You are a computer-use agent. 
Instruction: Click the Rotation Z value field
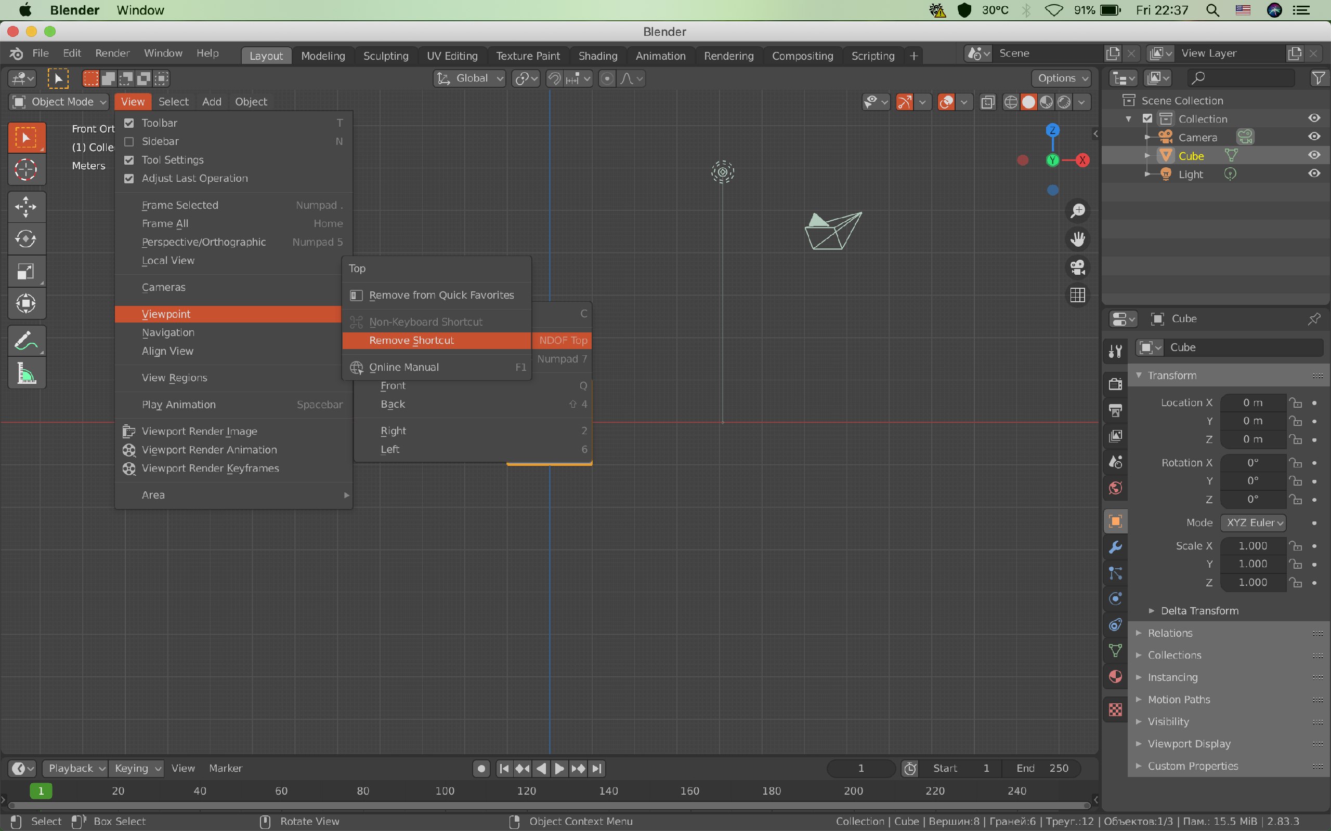pyautogui.click(x=1253, y=500)
